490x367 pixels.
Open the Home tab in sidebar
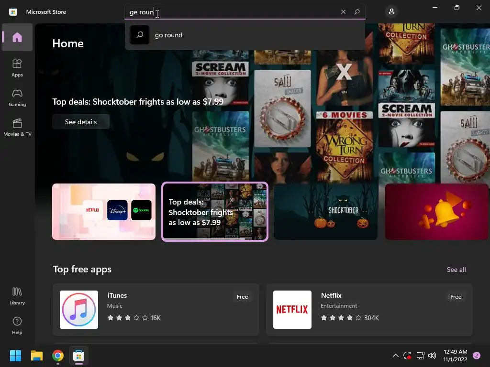17,37
